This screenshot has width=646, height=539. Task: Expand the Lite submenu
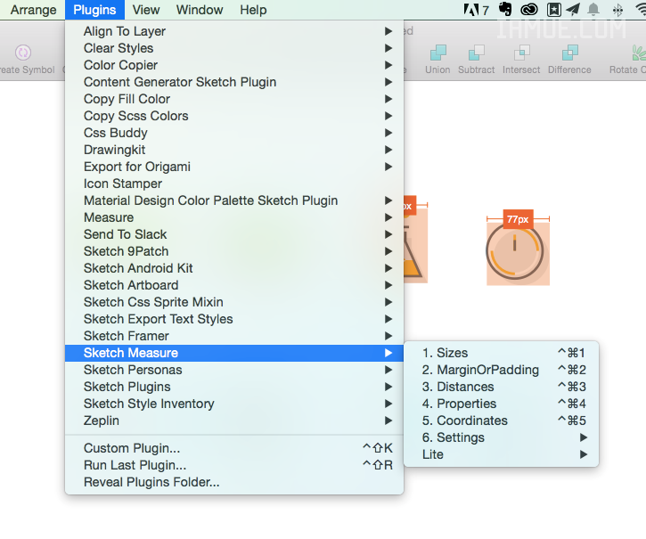502,454
